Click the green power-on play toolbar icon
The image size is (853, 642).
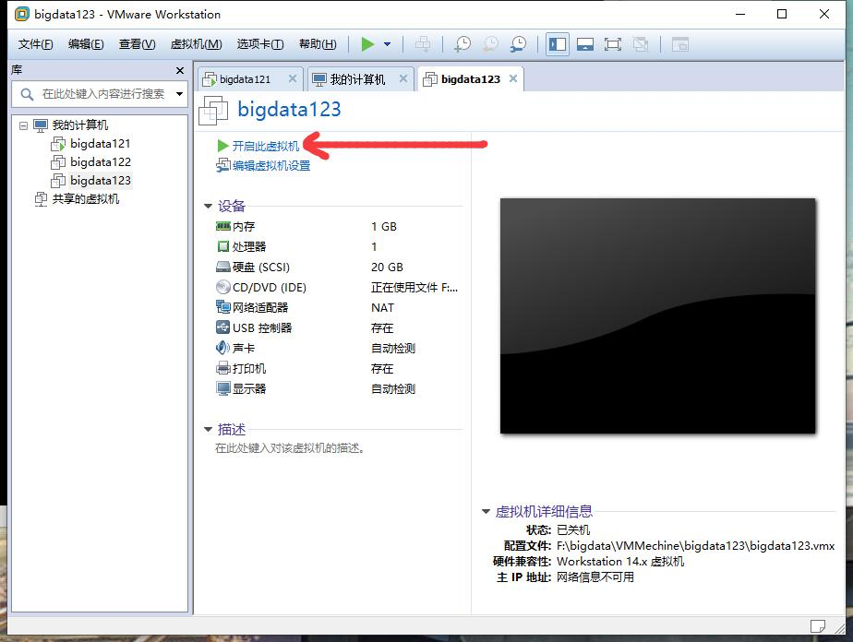[x=367, y=44]
